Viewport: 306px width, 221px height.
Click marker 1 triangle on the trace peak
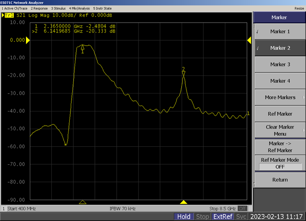(x=83, y=47)
